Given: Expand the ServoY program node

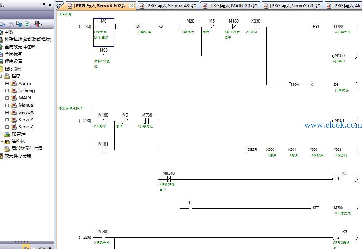Looking at the screenshot, I should (7, 120).
